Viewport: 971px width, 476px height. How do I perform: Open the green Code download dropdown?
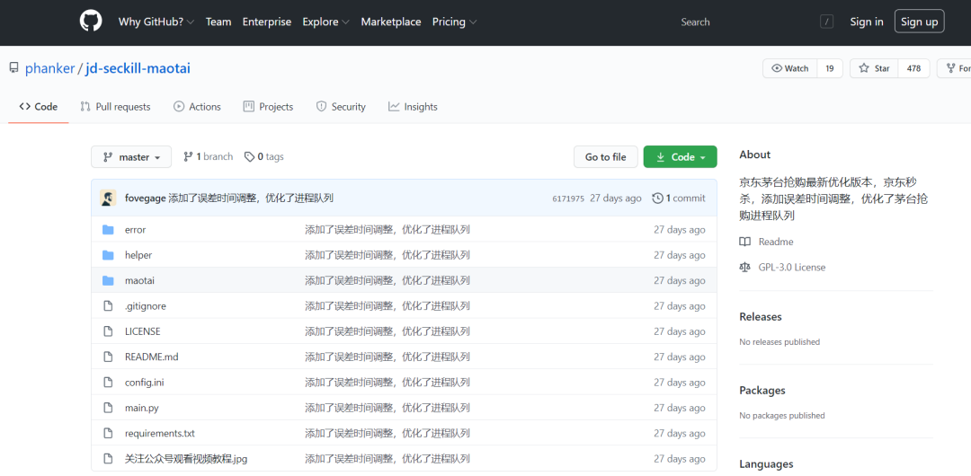(680, 156)
